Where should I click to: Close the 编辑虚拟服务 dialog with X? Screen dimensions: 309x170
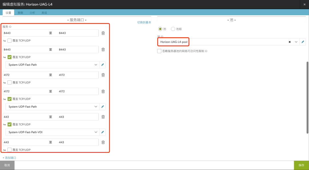(x=304, y=4)
